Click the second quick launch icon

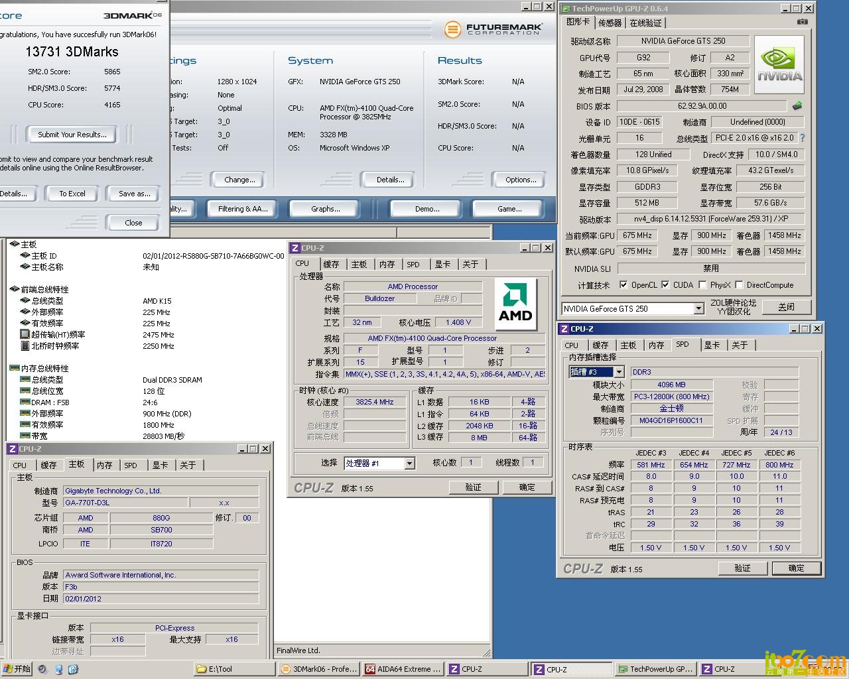click(x=58, y=669)
